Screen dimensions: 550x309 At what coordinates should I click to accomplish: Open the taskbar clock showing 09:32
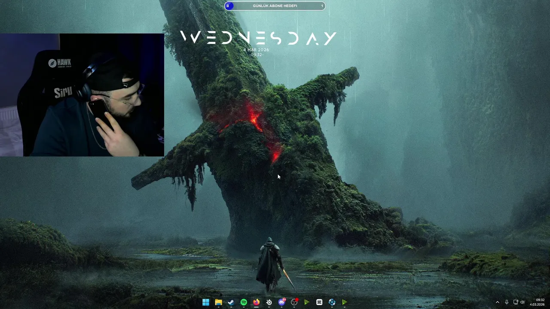click(x=537, y=302)
